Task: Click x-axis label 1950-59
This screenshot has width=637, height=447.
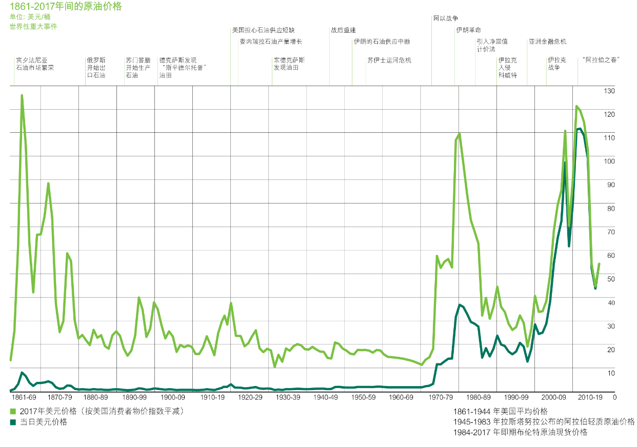Action: click(364, 397)
